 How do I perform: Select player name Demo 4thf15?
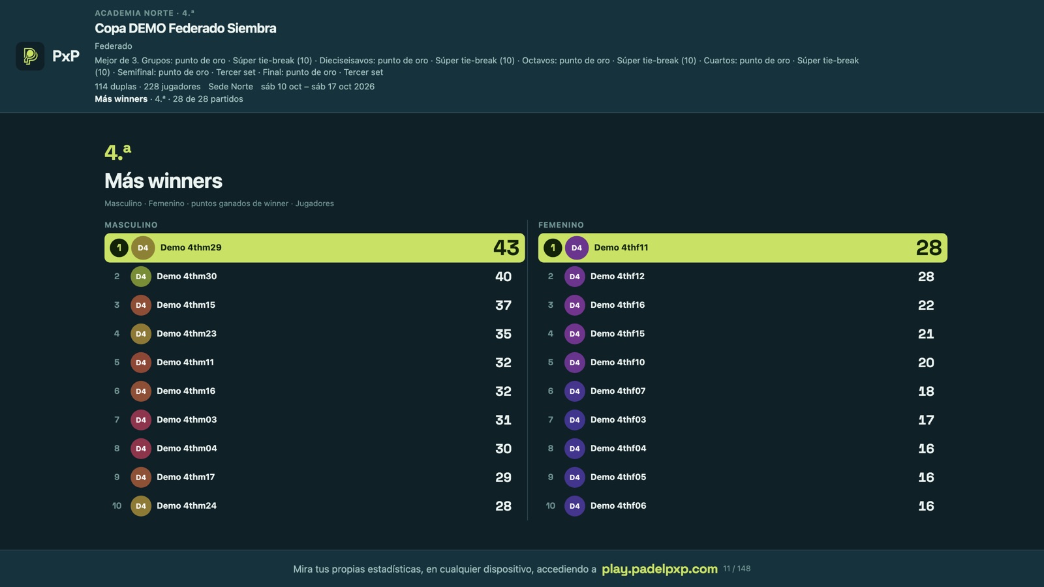tap(617, 334)
